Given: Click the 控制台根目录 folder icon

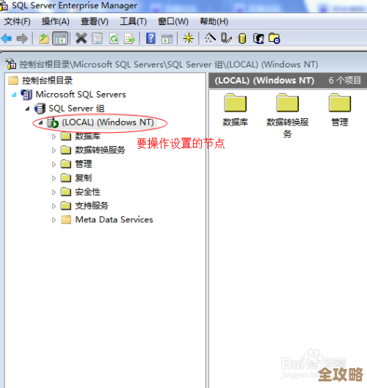Looking at the screenshot, I should click(13, 81).
